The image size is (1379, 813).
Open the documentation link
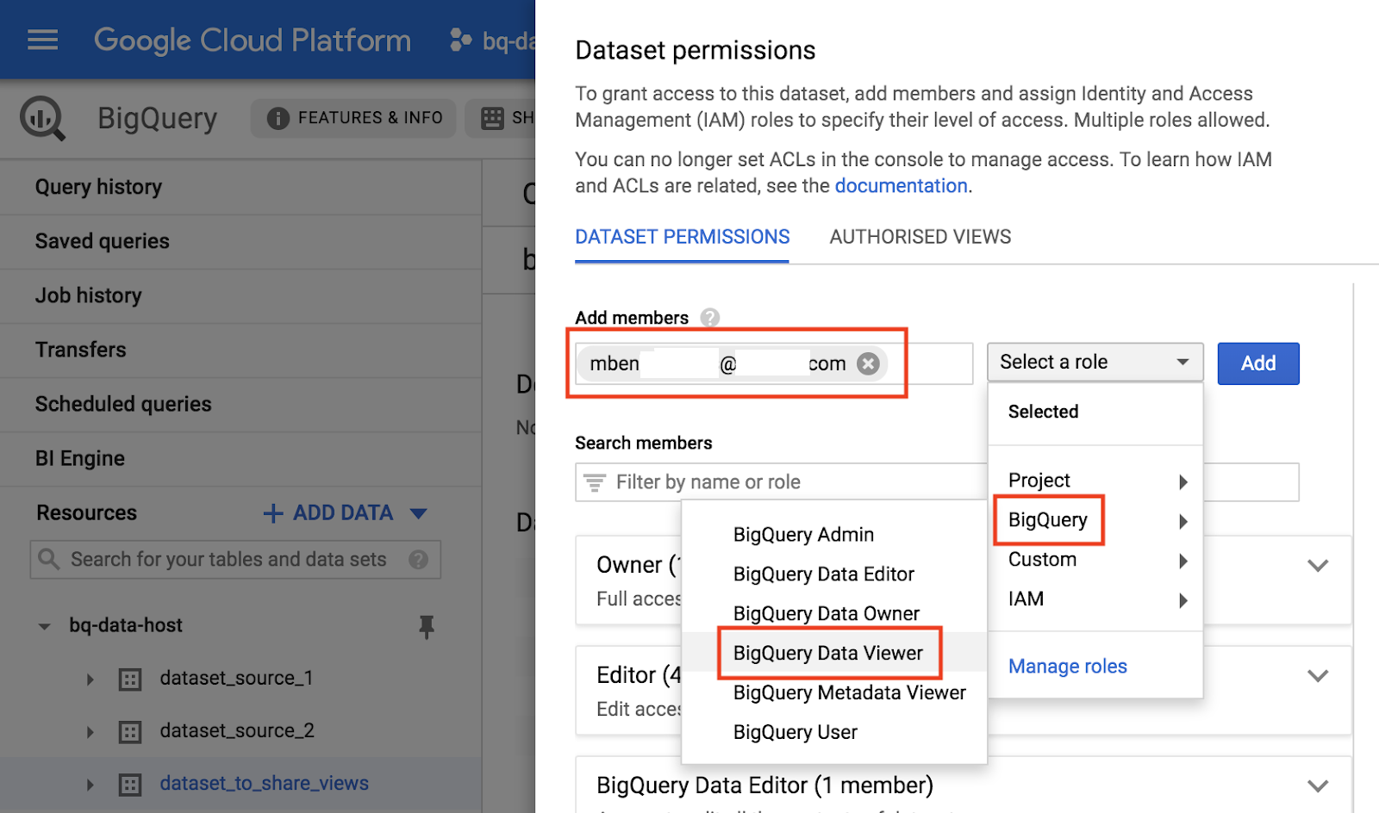tap(901, 186)
